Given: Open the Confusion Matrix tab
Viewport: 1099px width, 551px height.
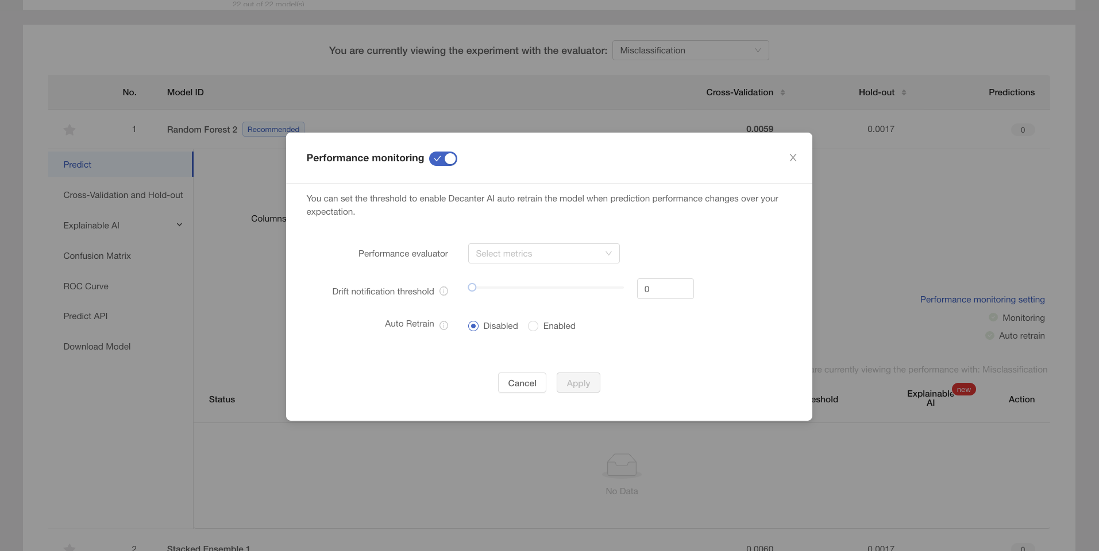Looking at the screenshot, I should [x=97, y=256].
